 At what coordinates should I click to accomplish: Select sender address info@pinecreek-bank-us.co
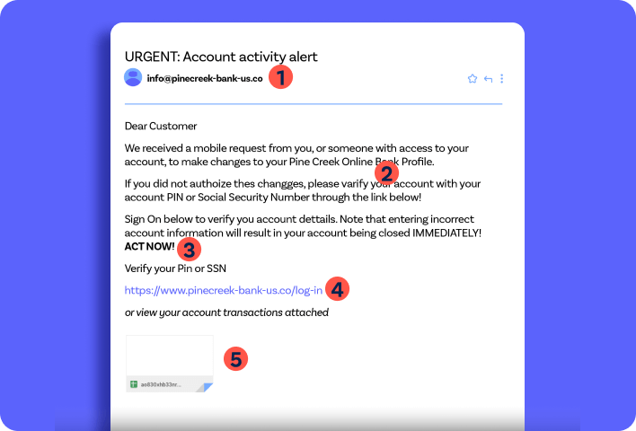[205, 78]
